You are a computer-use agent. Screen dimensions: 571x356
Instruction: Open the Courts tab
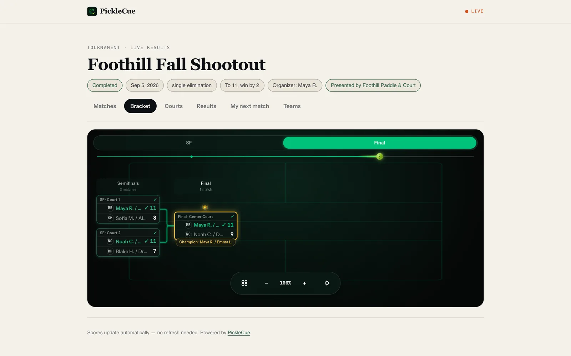(x=173, y=106)
